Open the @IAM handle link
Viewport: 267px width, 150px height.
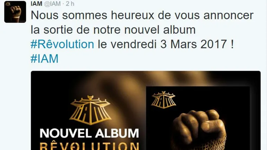point(52,4)
